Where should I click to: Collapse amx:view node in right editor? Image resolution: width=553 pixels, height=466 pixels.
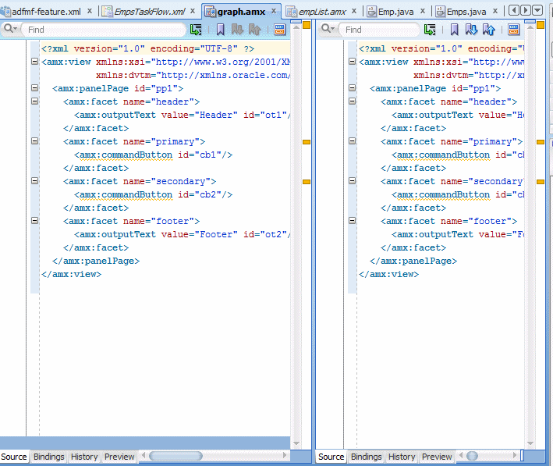coord(352,62)
